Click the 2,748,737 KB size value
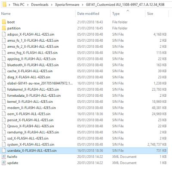172x169 pixels. tap(157, 144)
